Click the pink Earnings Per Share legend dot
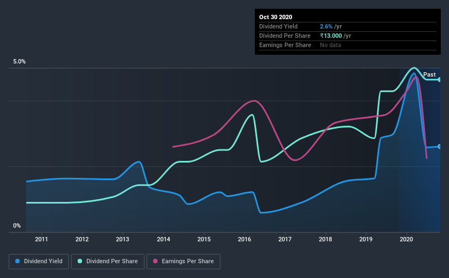Screen dimensions: 449x278 pyautogui.click(x=155, y=261)
